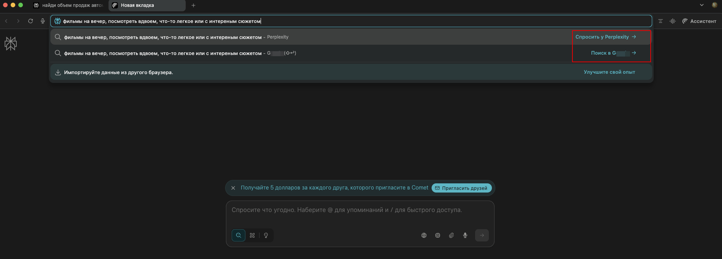Click the reload page icon

[x=31, y=21]
